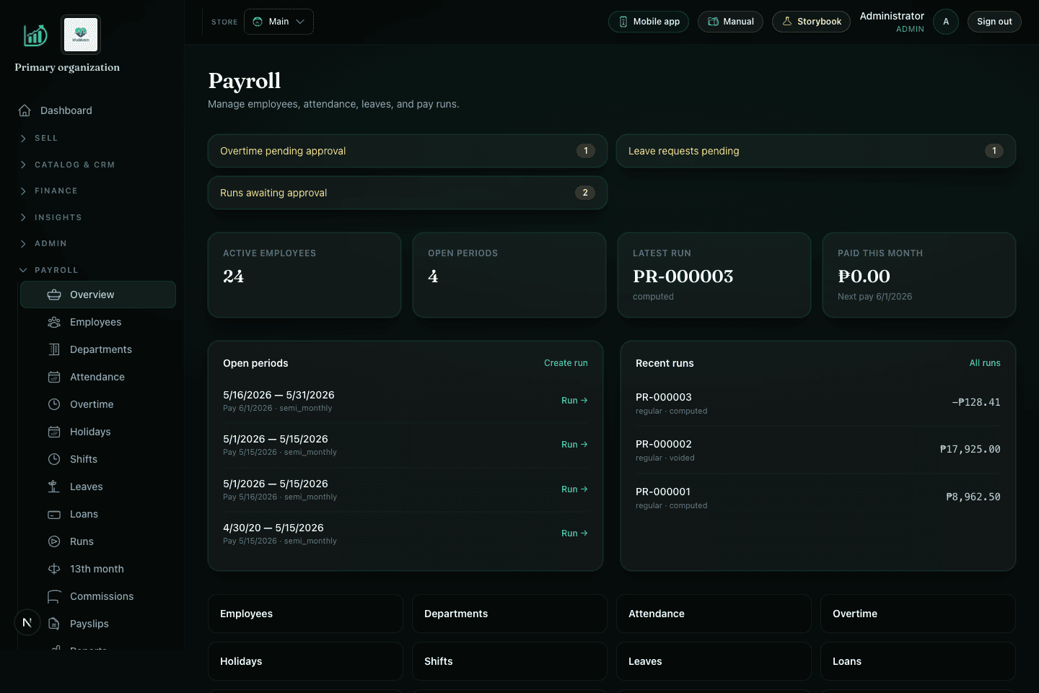Click the Paid This Month card

tap(919, 275)
